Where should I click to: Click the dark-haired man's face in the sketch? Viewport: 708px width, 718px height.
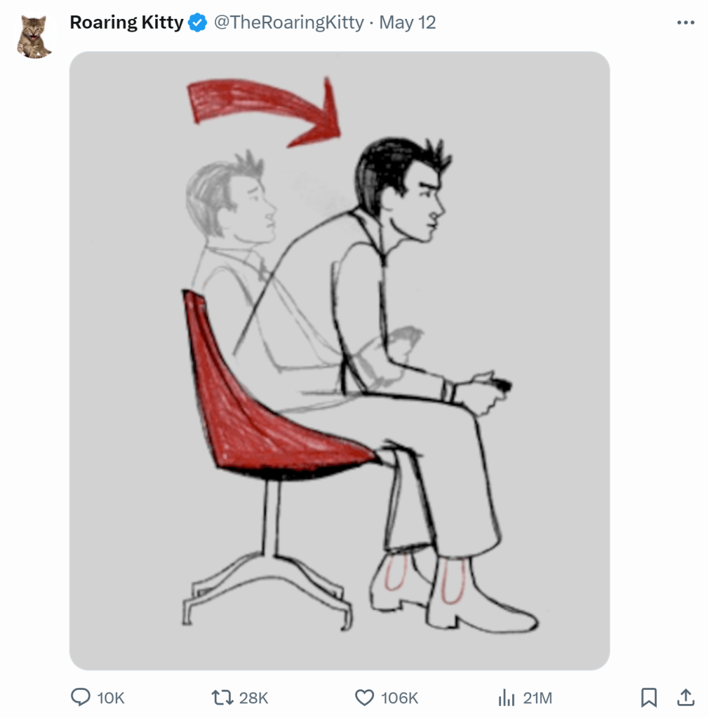421,203
